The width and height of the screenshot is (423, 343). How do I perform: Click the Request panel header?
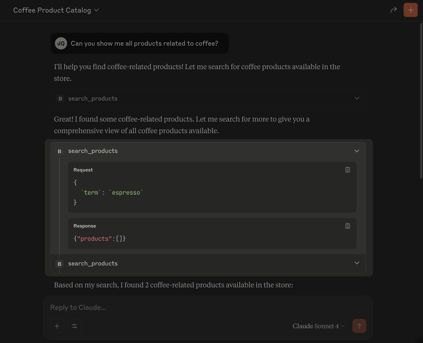(x=83, y=170)
